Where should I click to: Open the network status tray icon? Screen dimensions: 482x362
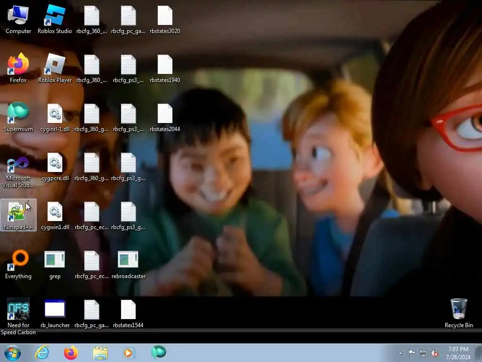(x=423, y=354)
